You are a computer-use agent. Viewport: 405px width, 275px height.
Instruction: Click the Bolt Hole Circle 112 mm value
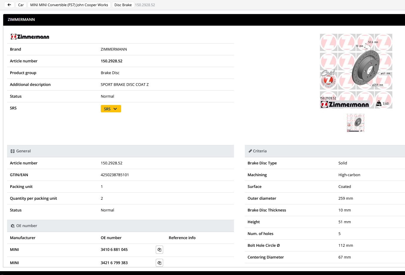(x=346, y=245)
